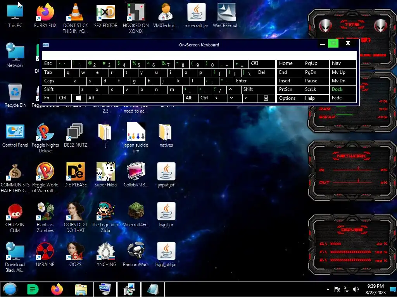Open RansomWar skull icon
This screenshot has width=397, height=297.
[x=136, y=254]
